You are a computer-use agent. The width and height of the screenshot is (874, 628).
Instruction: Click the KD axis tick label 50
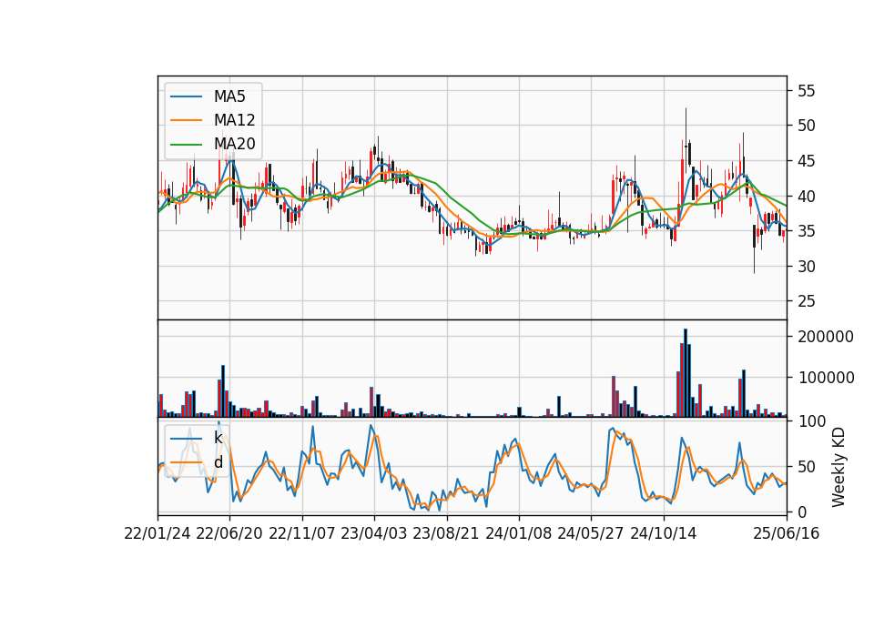pyautogui.click(x=806, y=466)
